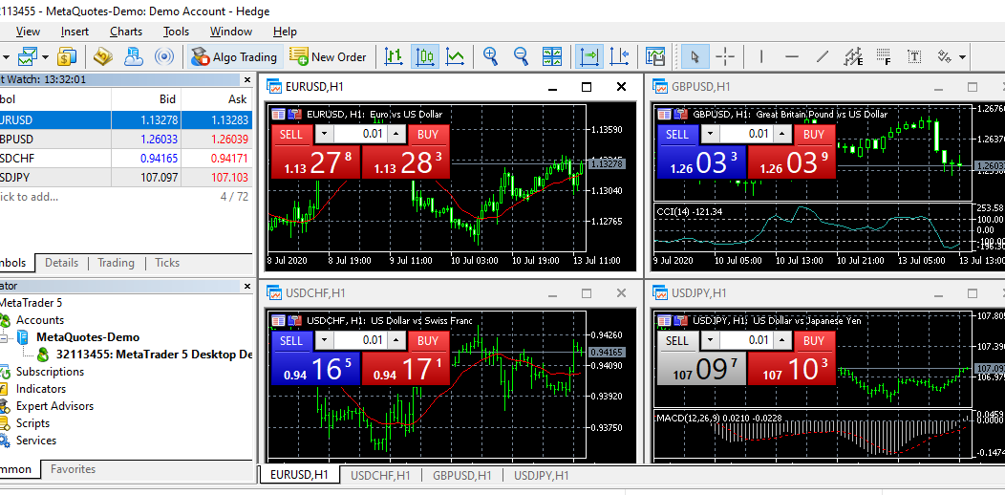The width and height of the screenshot is (1005, 495).
Task: Click the chart-with-floppy-disk toolbar icon
Action: (x=655, y=57)
